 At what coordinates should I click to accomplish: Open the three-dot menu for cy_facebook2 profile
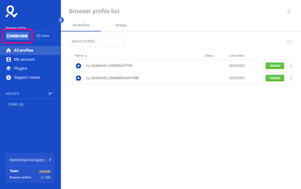(x=291, y=78)
